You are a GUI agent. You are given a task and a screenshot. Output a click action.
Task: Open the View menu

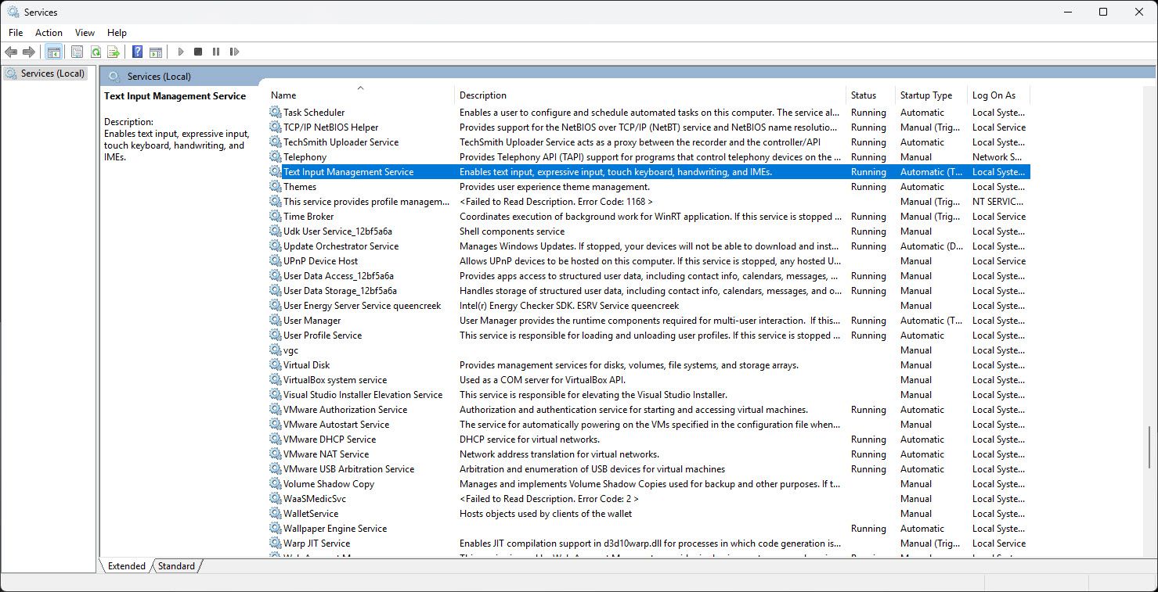pyautogui.click(x=85, y=33)
